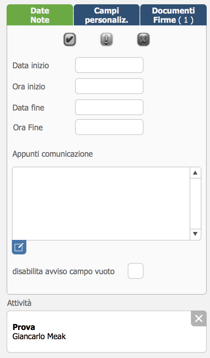This screenshot has height=358, width=210.
Task: Focus the Data inizio input field
Action: pos(109,65)
